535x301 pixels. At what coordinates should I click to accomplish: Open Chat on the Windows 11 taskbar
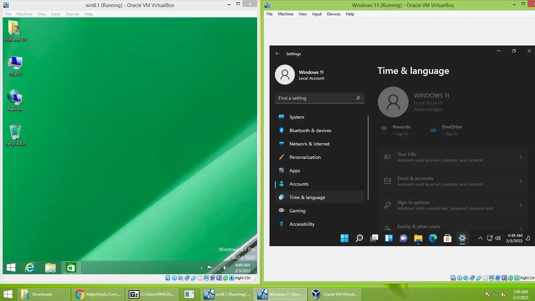(x=404, y=238)
